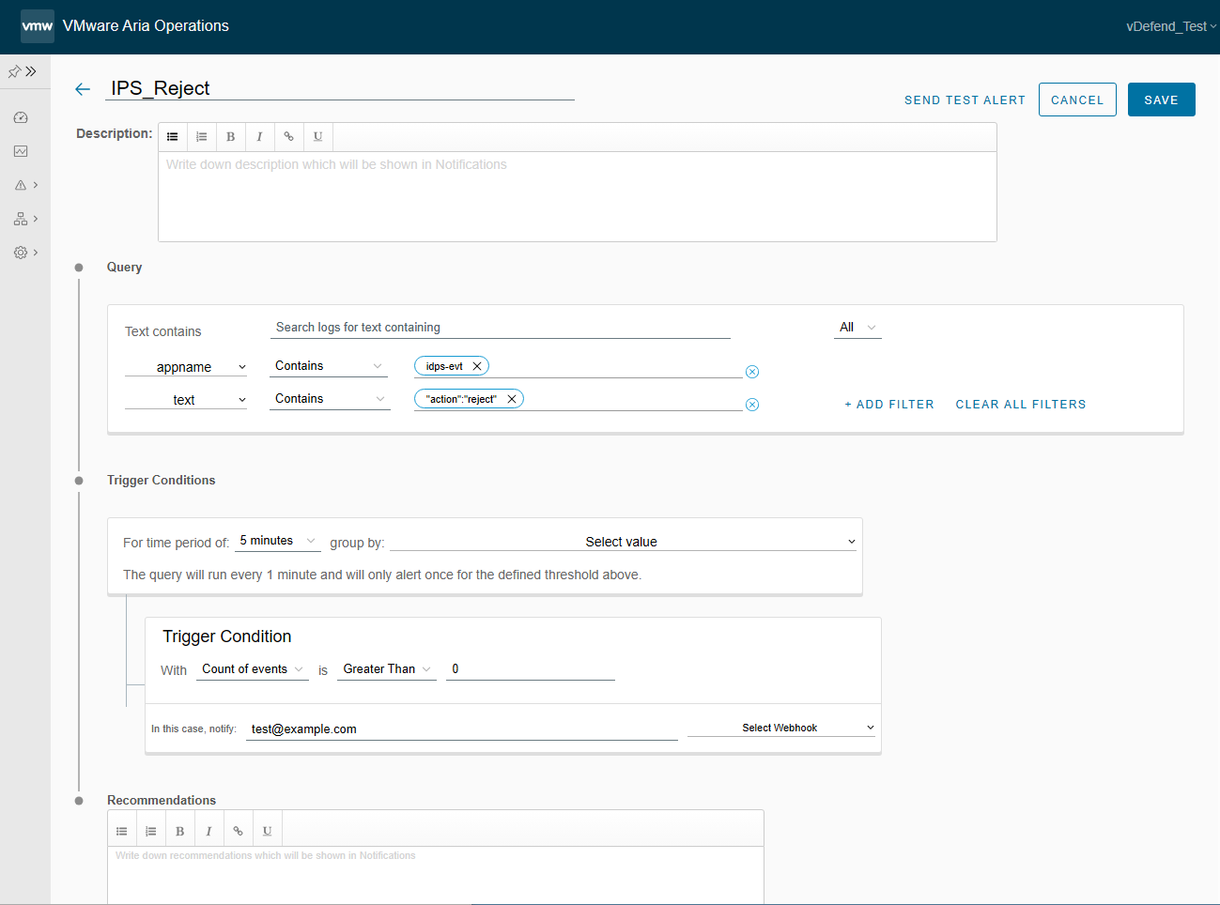Open the vDefend_Test user menu
Image resolution: width=1220 pixels, height=905 pixels.
click(x=1171, y=26)
